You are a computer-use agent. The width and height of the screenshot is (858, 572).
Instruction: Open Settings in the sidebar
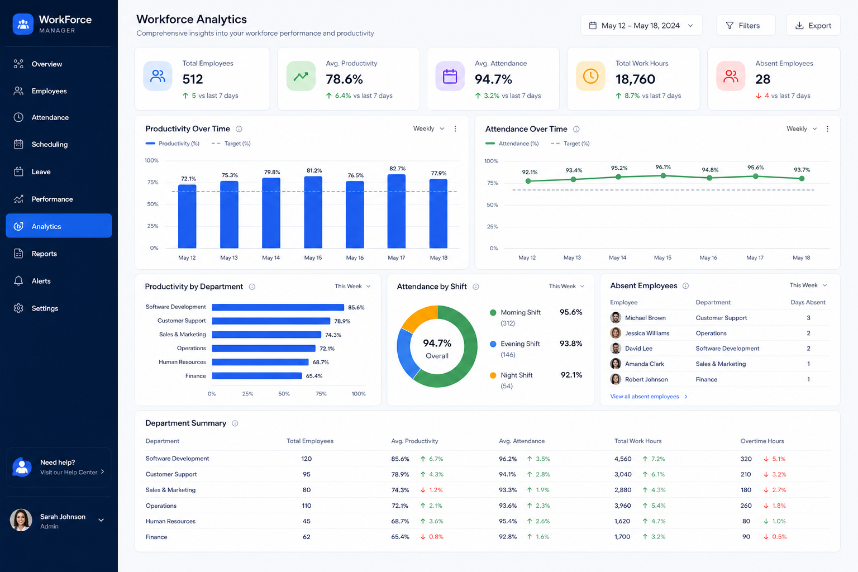[x=59, y=308]
